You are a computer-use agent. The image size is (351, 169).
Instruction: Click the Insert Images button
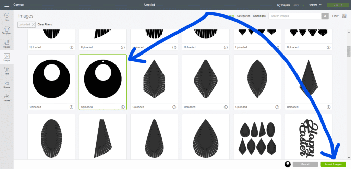pos(333,164)
